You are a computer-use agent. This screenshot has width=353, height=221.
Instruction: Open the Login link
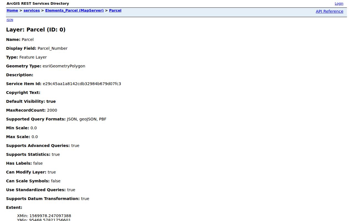coord(339,4)
